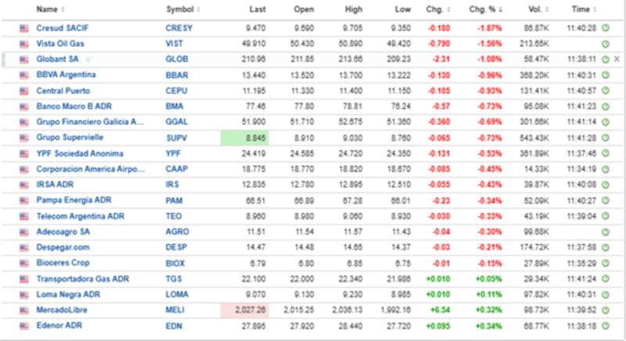Sort the list by Vol. column

[x=538, y=9]
